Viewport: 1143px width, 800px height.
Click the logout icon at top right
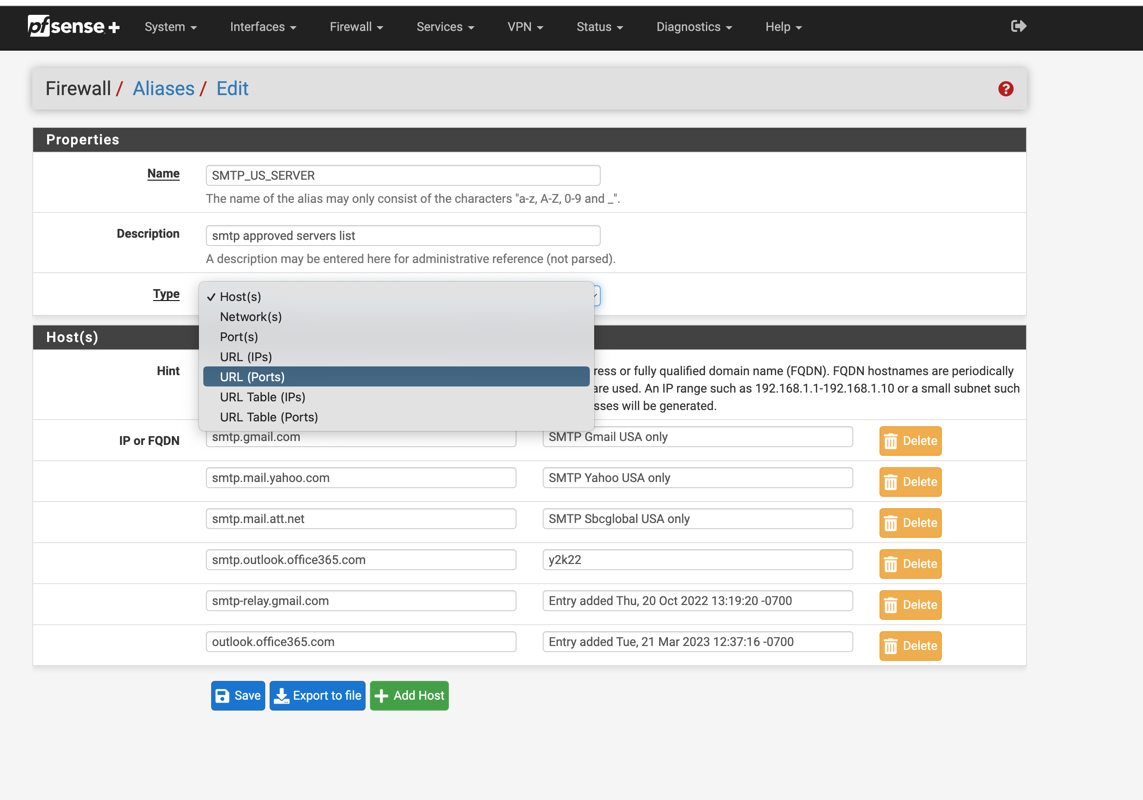[1018, 26]
